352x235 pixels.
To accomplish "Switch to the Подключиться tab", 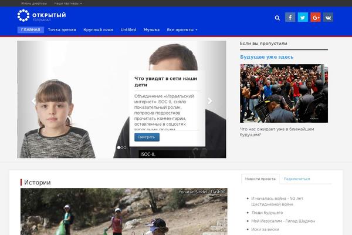I will pos(297,179).
